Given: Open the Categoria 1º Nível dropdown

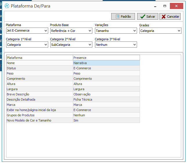Looking at the screenshot, I should (x=27, y=45).
